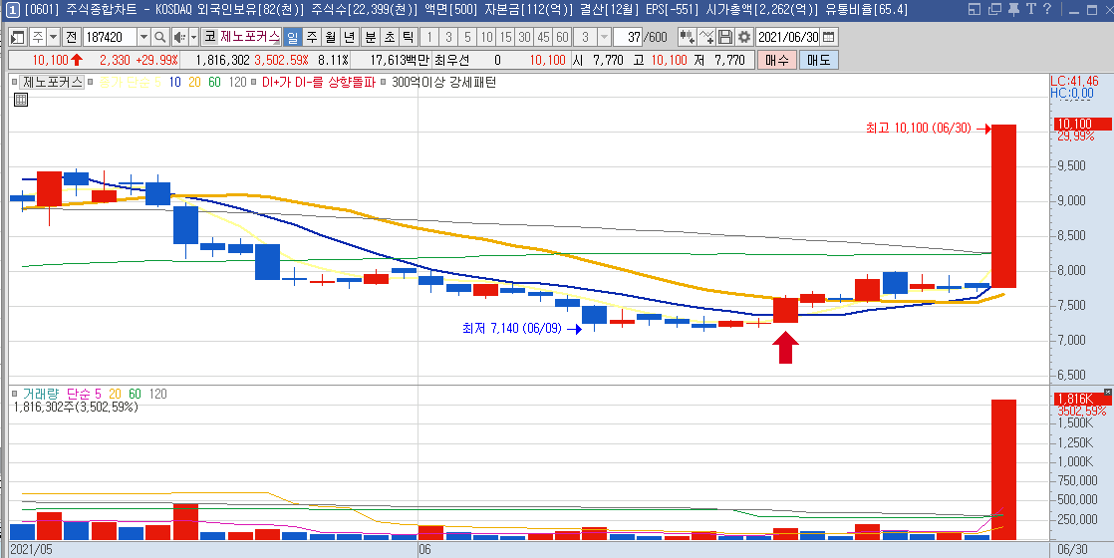Select the 분 minute period button
The width and height of the screenshot is (1114, 558).
tap(370, 37)
